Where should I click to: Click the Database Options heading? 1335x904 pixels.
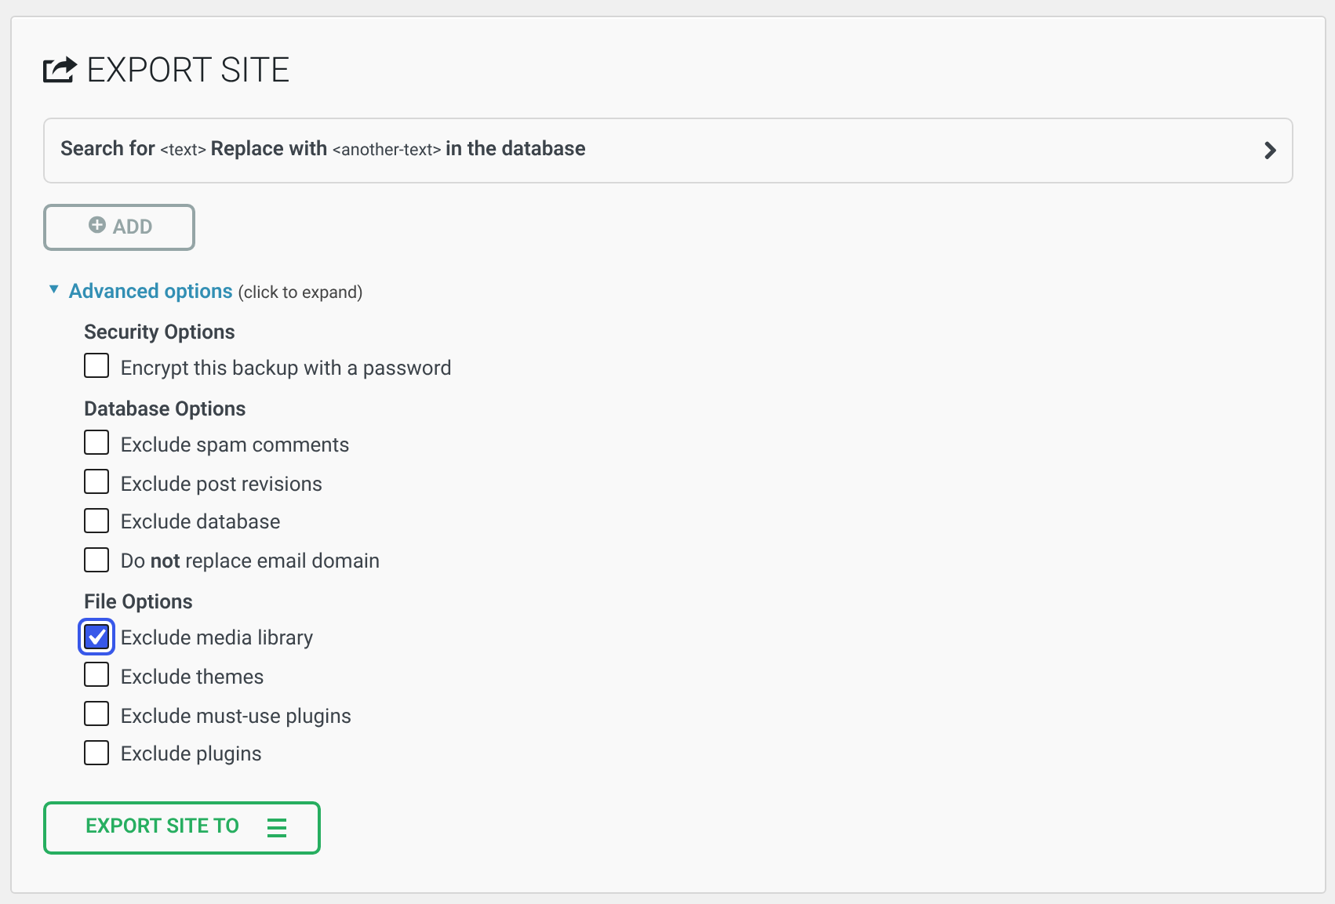tap(165, 408)
